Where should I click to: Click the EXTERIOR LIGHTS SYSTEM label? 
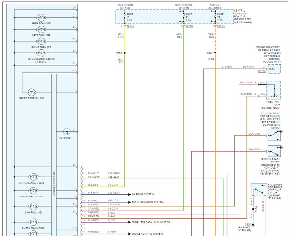147,202
